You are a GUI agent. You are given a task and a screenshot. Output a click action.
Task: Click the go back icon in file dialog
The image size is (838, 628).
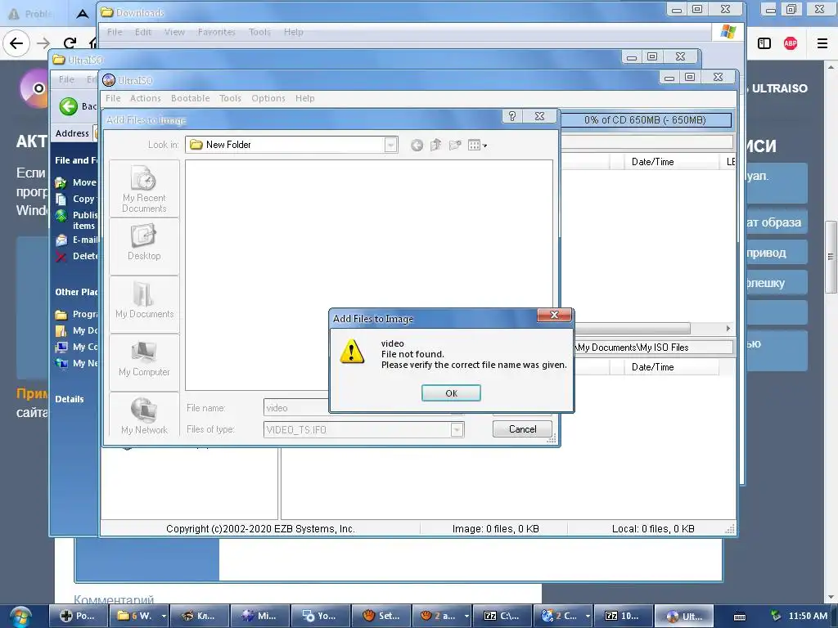pyautogui.click(x=417, y=146)
